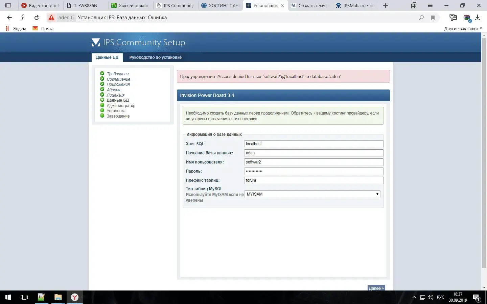Switch to the Создать тему tab
The image size is (487, 304).
point(310,5)
